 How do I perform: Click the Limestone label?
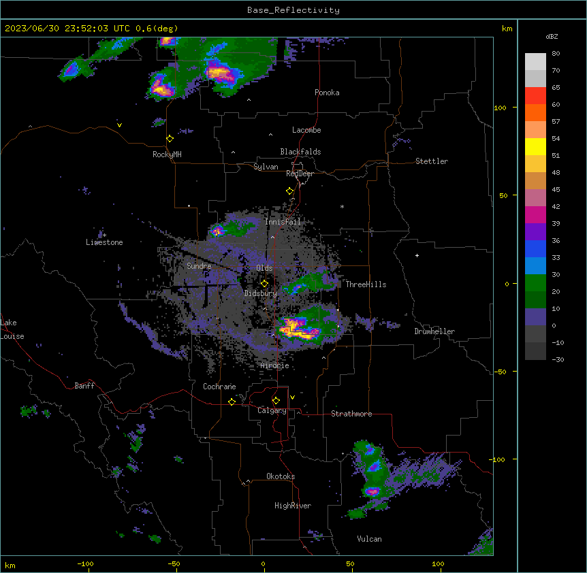tap(104, 242)
